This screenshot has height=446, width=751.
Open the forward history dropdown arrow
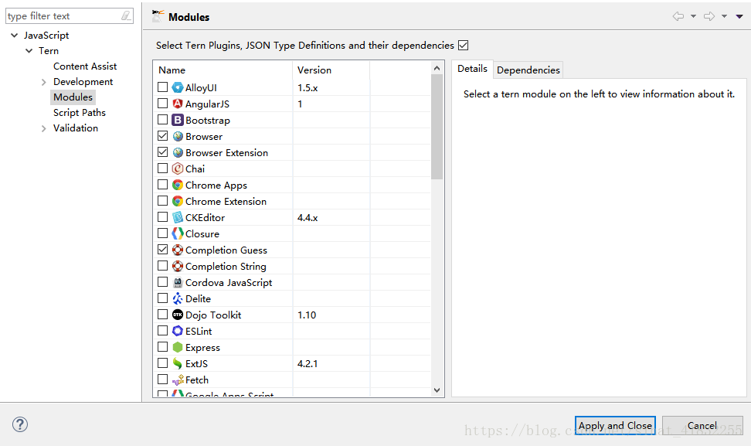pos(724,16)
